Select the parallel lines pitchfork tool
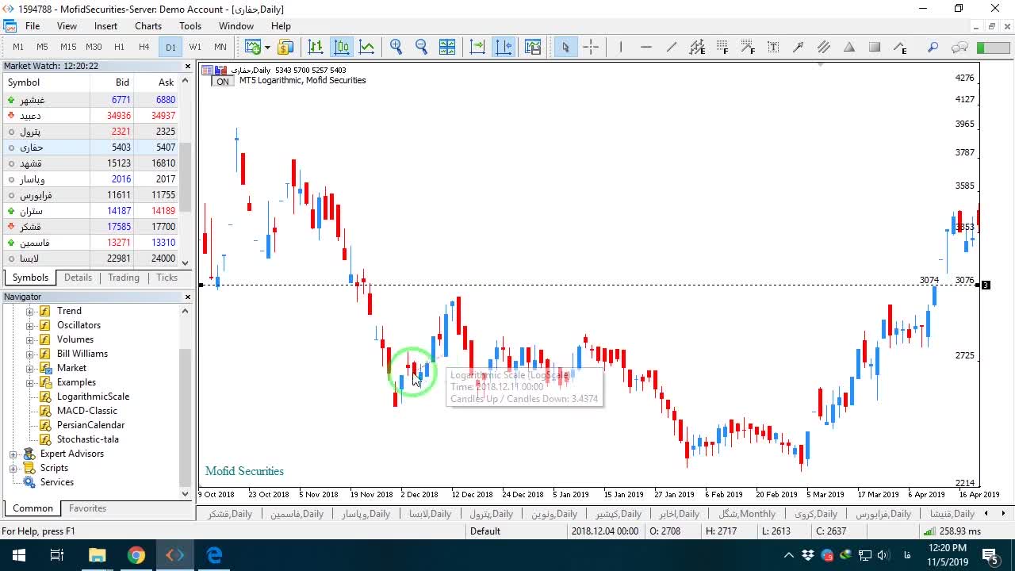1015x571 pixels. pos(824,47)
